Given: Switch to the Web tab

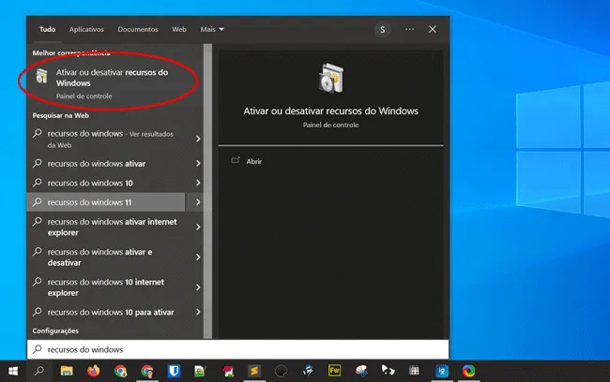Looking at the screenshot, I should click(x=179, y=30).
